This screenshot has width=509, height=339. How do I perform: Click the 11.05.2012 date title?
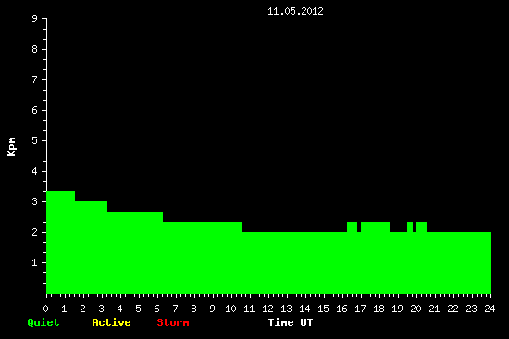point(295,11)
